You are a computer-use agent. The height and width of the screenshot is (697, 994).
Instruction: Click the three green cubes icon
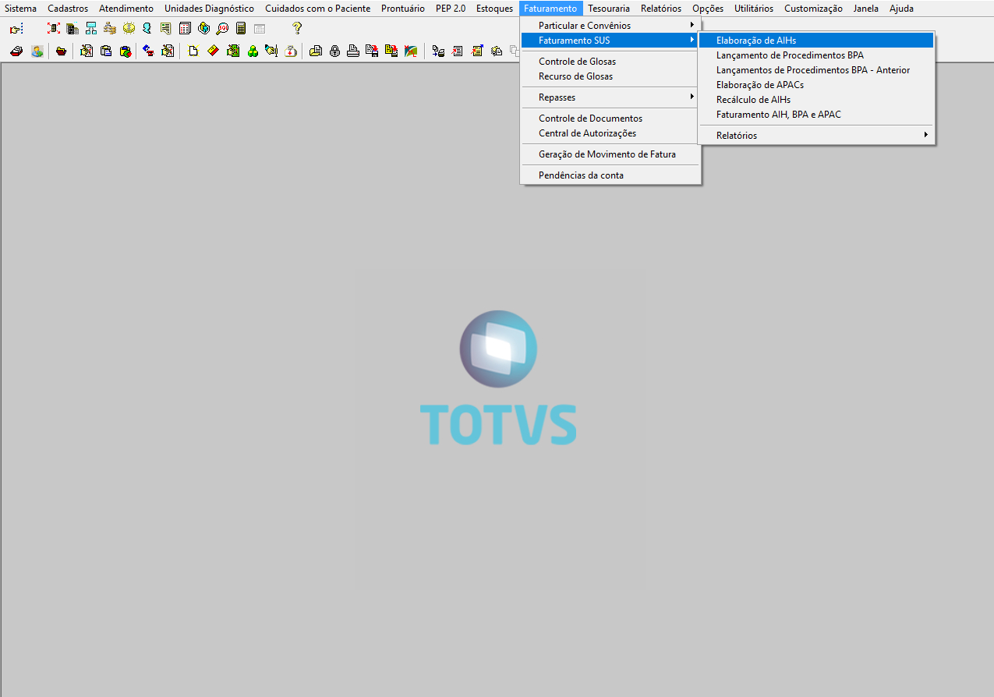click(x=253, y=51)
